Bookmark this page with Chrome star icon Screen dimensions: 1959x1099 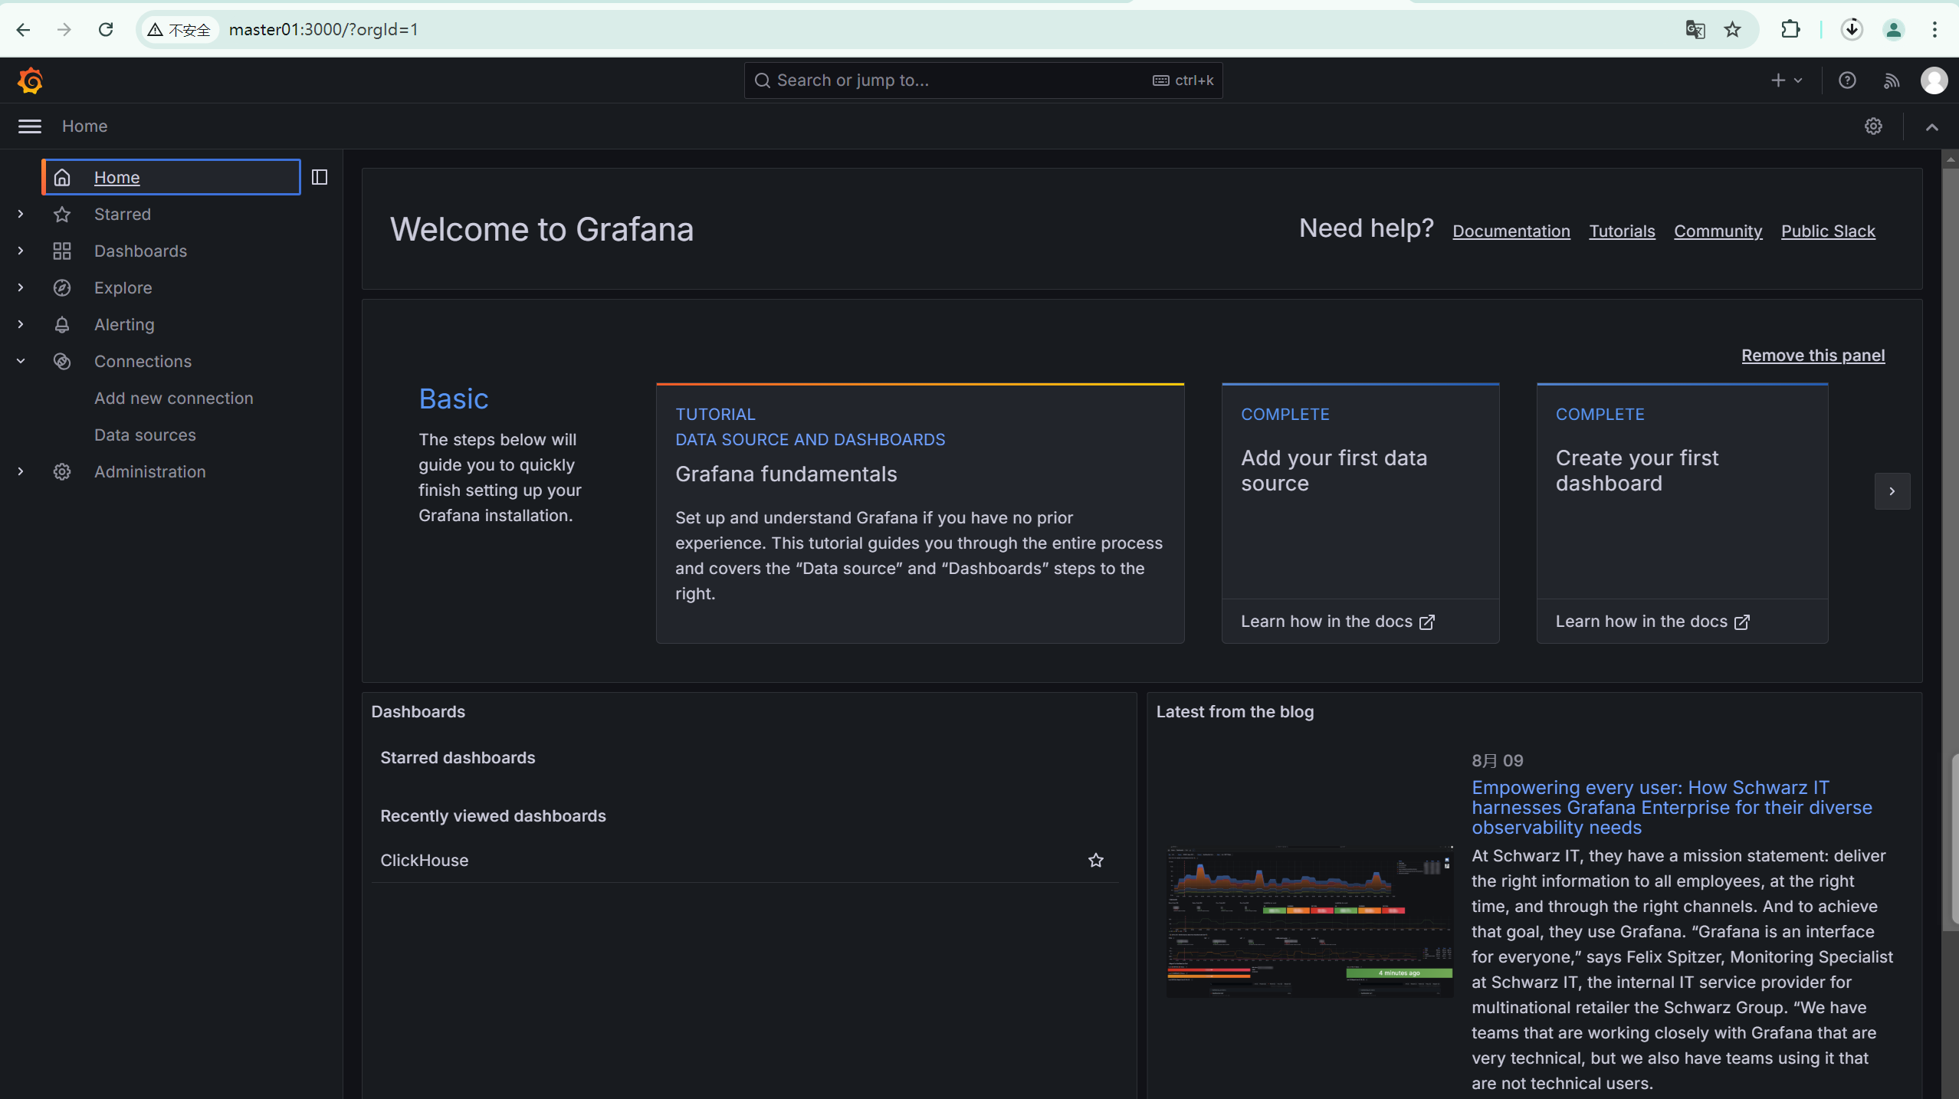1732,30
